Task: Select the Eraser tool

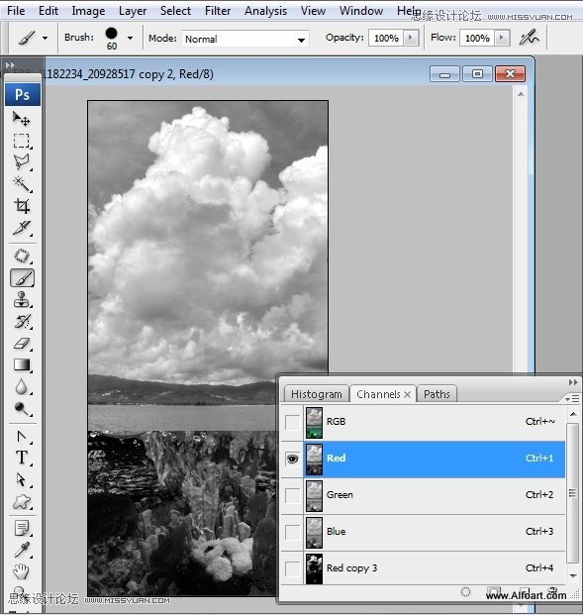Action: (21, 344)
